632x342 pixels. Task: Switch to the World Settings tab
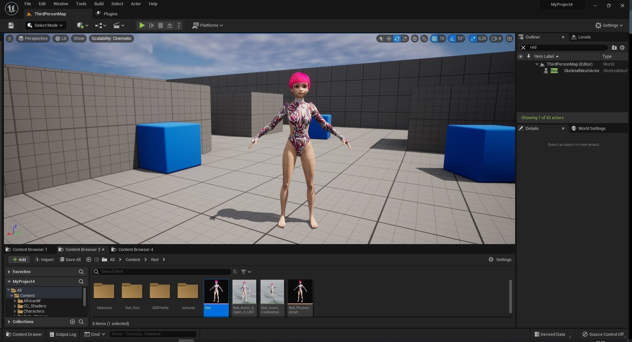tap(588, 129)
